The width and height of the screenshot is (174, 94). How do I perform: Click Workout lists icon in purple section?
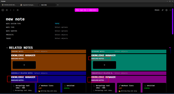[x=120, y=86]
